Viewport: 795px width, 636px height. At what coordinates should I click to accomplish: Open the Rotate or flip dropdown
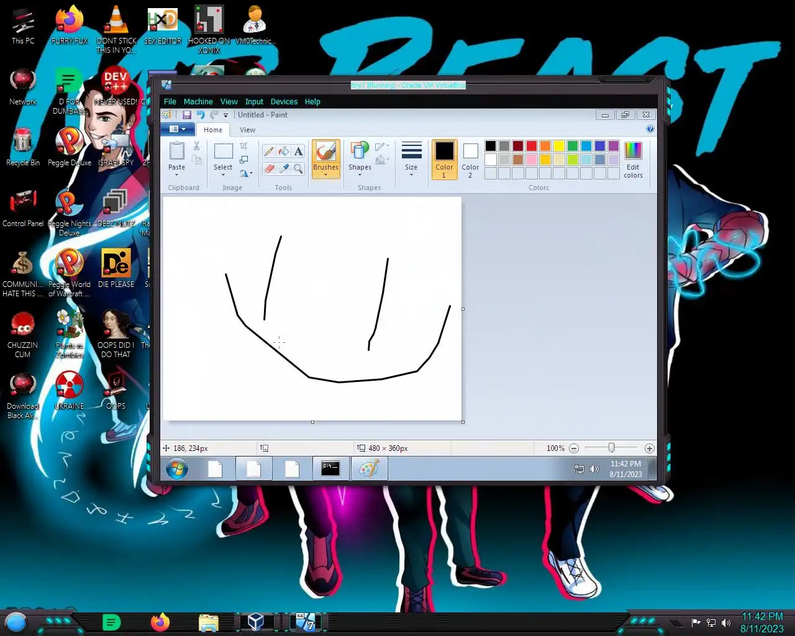246,173
